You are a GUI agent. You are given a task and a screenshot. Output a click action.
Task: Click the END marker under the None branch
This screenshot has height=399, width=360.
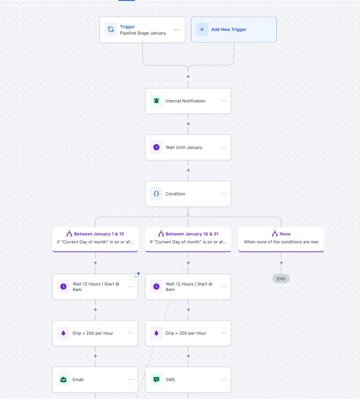point(281,278)
